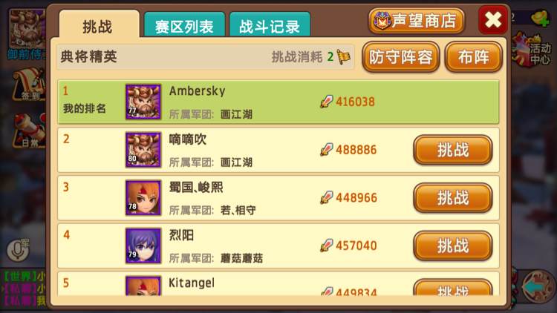Click the 布阵 formation button
This screenshot has height=313, width=557.
point(474,57)
